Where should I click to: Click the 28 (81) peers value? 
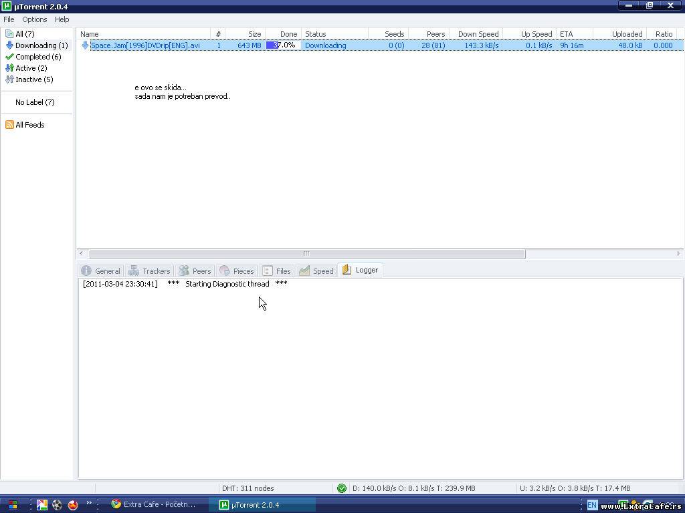pyautogui.click(x=433, y=45)
